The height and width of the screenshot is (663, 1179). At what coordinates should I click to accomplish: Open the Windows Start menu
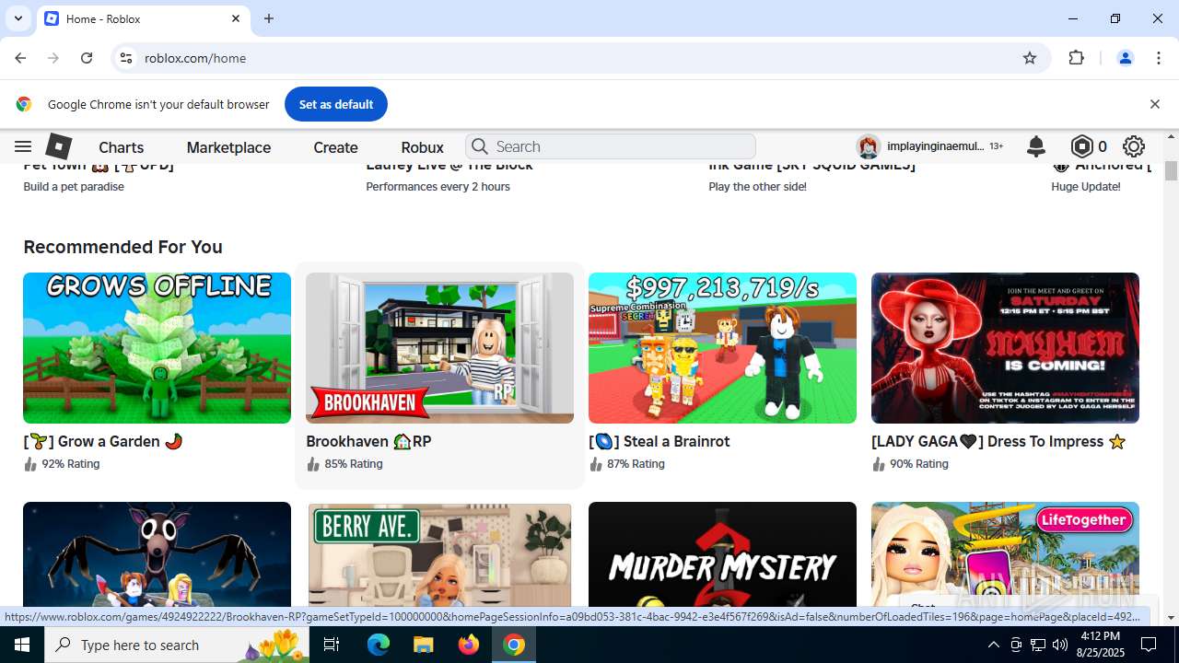[22, 645]
